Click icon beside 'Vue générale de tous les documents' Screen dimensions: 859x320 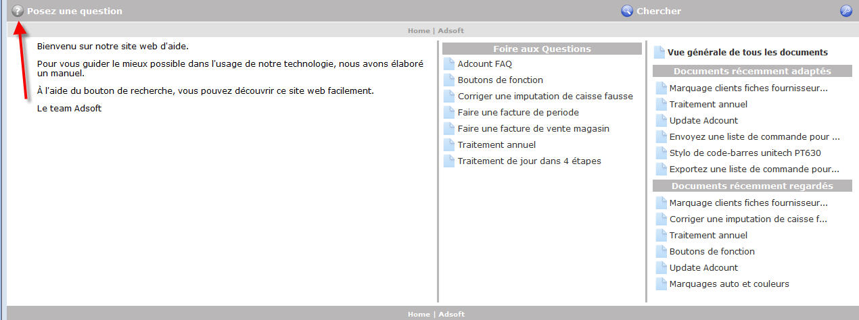coord(659,53)
